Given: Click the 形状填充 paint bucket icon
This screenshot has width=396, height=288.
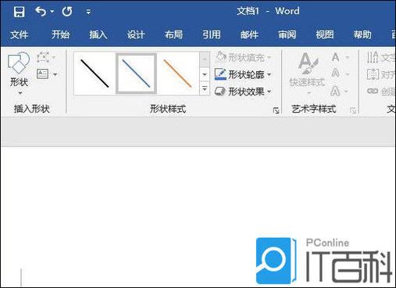Looking at the screenshot, I should click(221, 57).
